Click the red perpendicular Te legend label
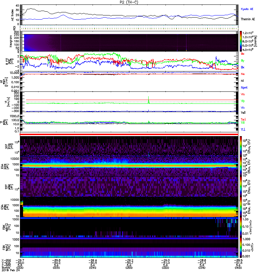The height and width of the screenshot is (275, 258). [x=243, y=119]
